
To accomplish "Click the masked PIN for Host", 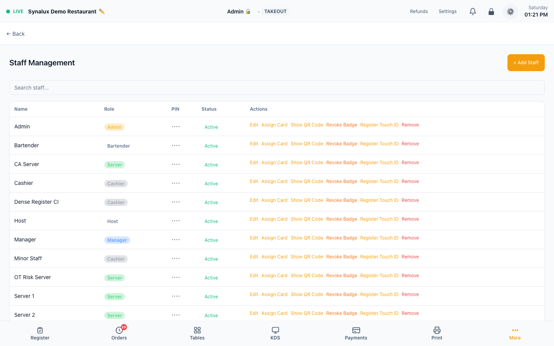I will (176, 221).
